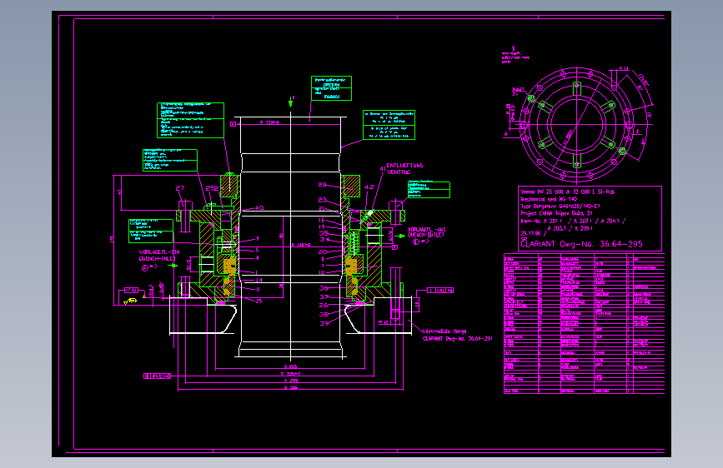Screen dimensions: 723x468
Task: Click part number 18 callout
Action: (321, 272)
